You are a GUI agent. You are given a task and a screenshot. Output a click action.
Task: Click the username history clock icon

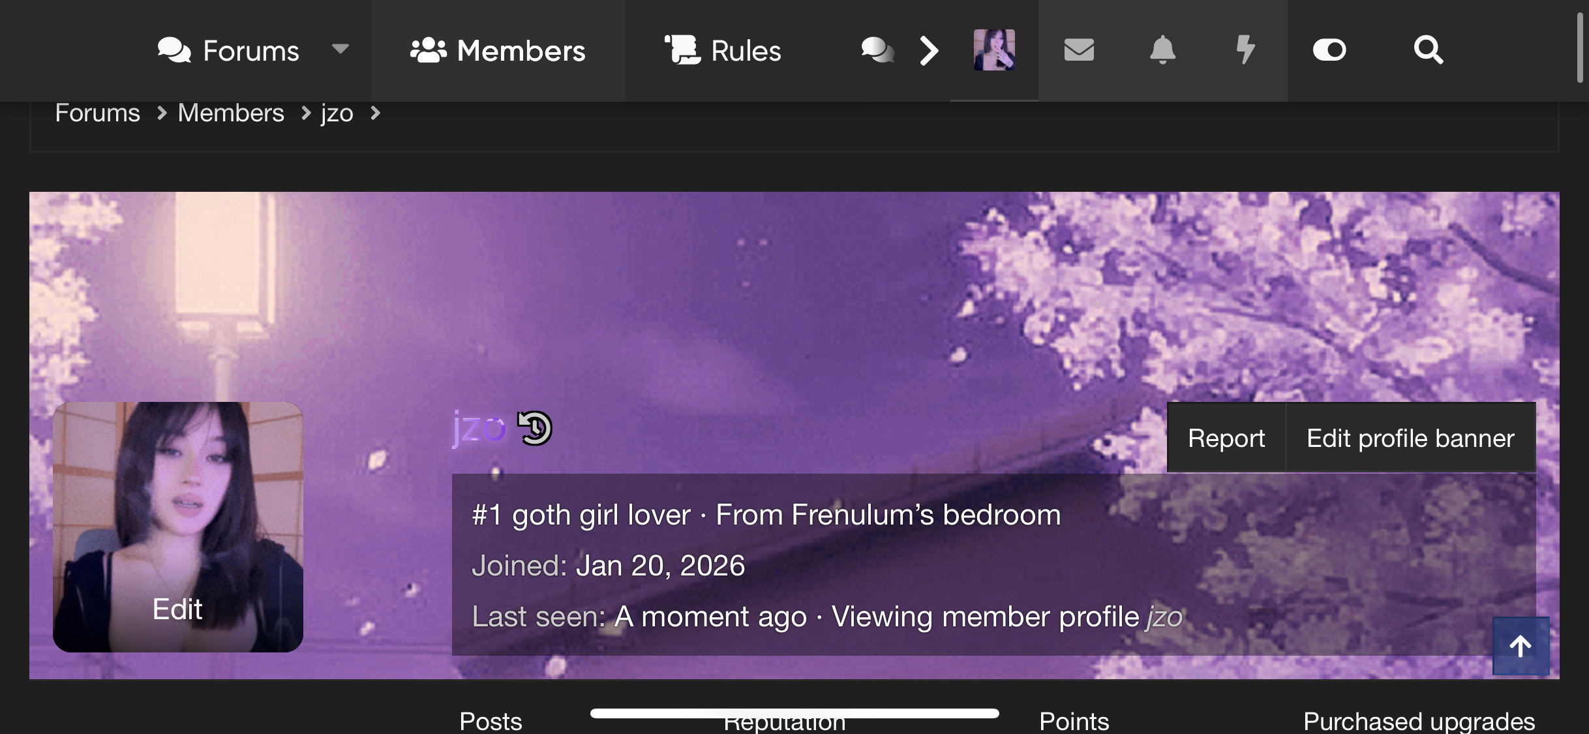click(x=535, y=428)
